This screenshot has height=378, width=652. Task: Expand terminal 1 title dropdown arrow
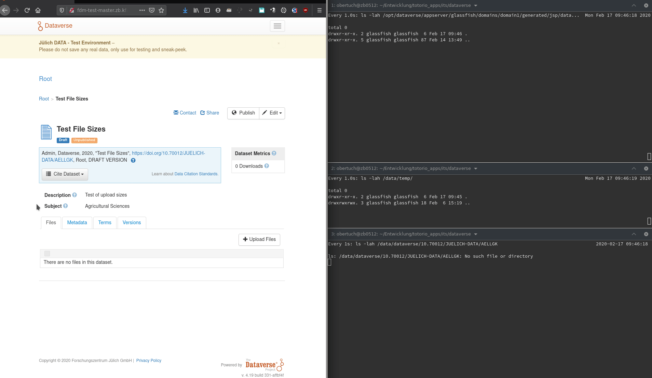pyautogui.click(x=476, y=5)
